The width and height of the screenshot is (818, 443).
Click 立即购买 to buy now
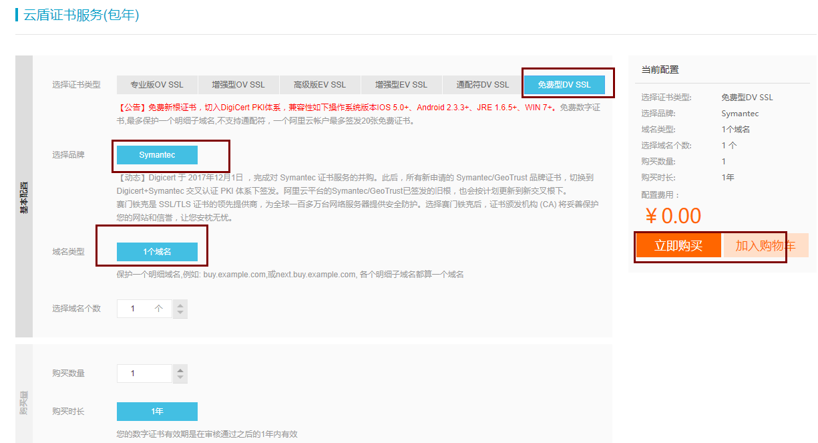pyautogui.click(x=678, y=245)
